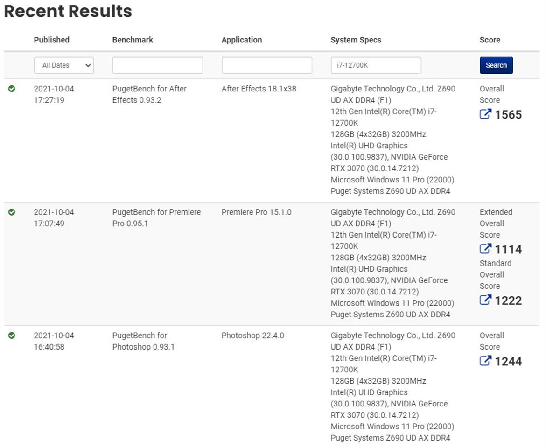546x448 pixels.
Task: Open the 1565 overall score result
Action: tap(508, 115)
